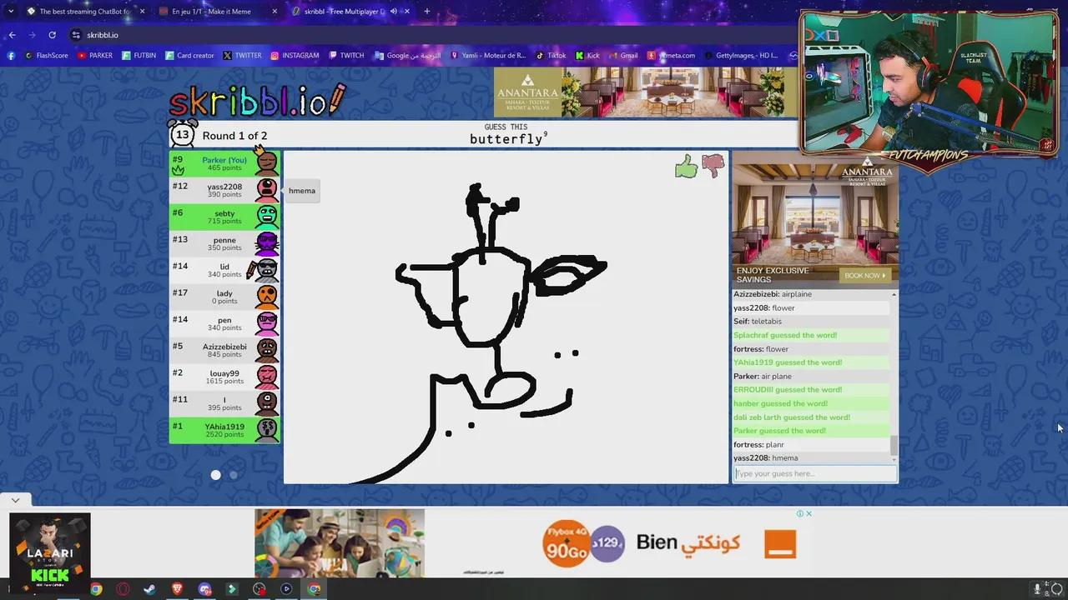Viewport: 1068px width, 600px height.
Task: Click the chat scrollbar thumb
Action: [892, 446]
